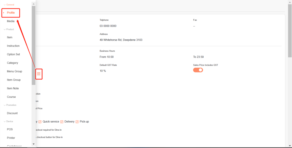The width and height of the screenshot is (292, 148).
Task: Uncheck the Pick-up checkbox
Action: (x=77, y=122)
